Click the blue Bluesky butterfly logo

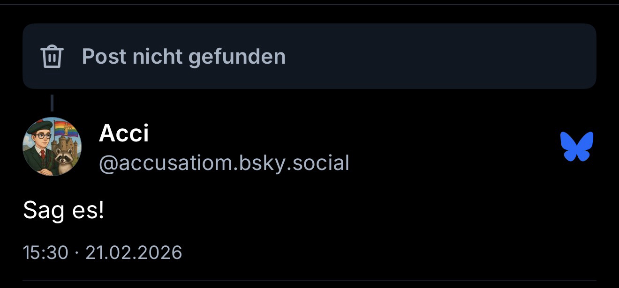[577, 147]
